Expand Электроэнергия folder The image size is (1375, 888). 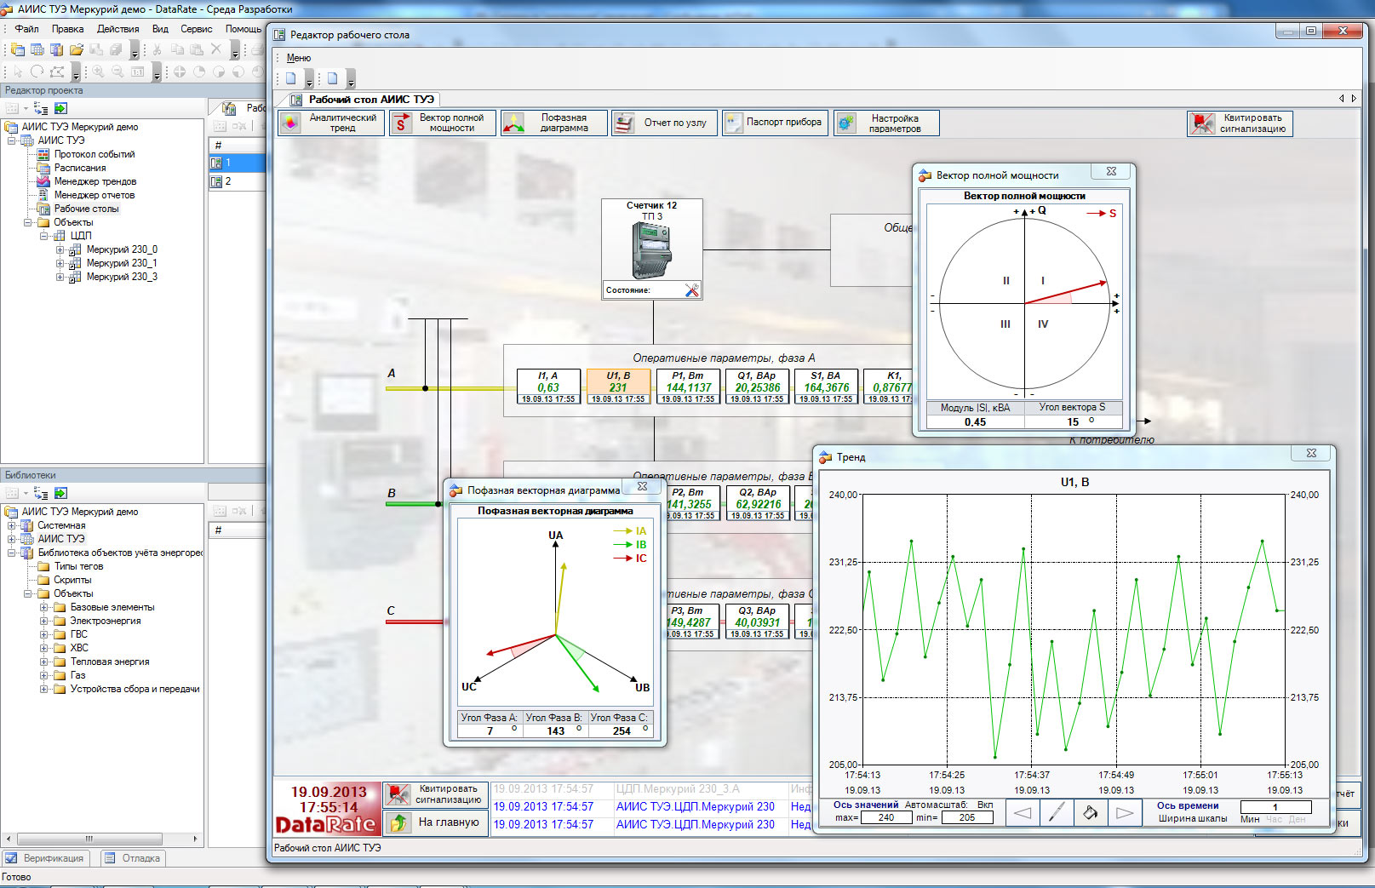[43, 621]
